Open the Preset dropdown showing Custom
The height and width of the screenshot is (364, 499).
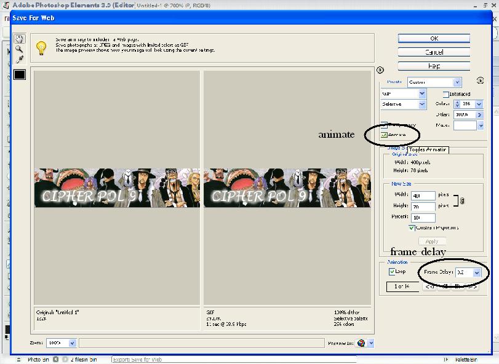[x=434, y=82]
